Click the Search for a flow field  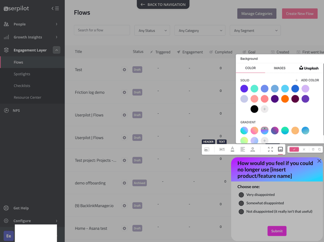tap(102, 30)
